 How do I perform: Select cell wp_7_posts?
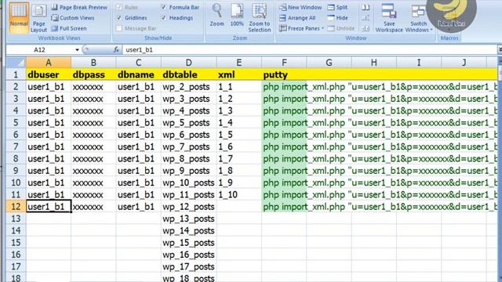(188, 146)
